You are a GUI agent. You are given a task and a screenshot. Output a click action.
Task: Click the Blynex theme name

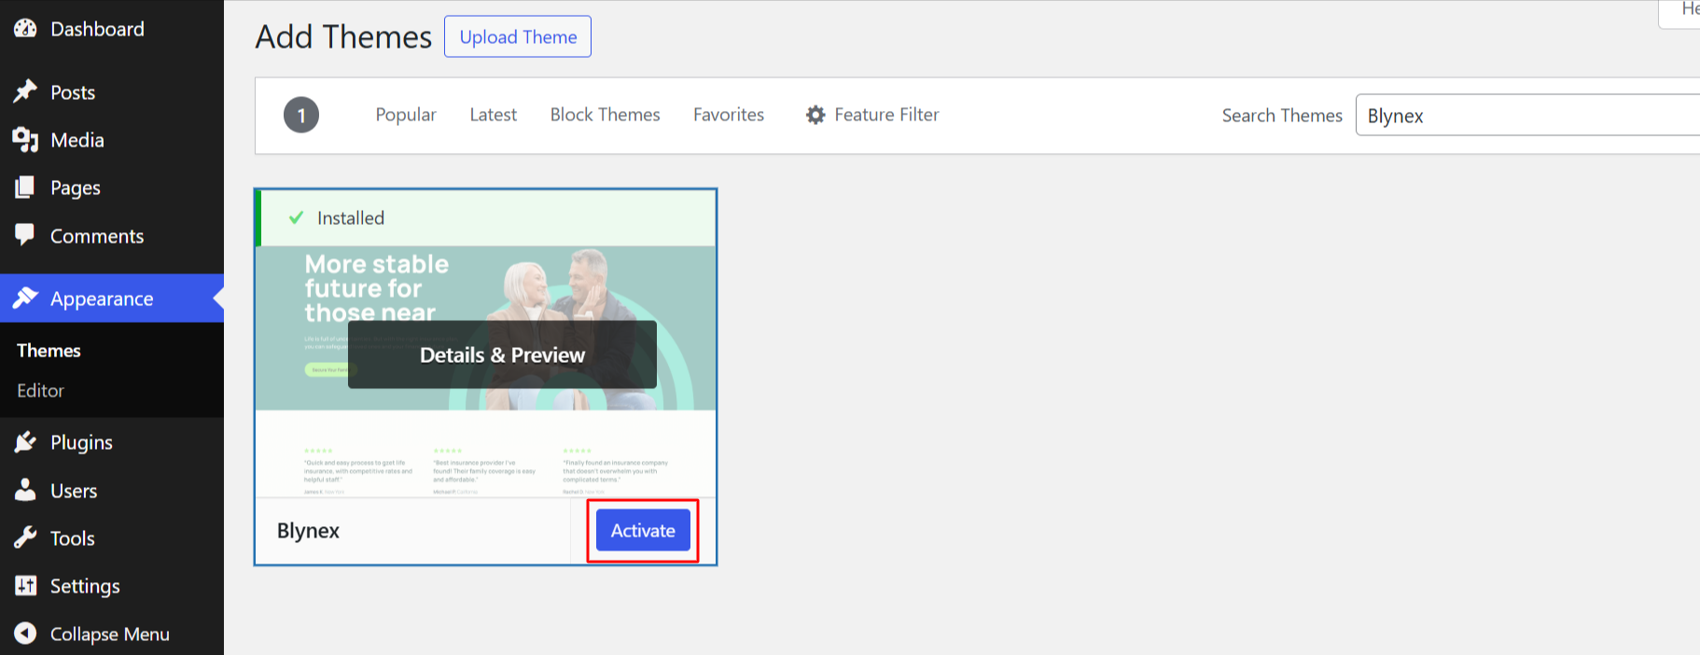[x=308, y=531]
